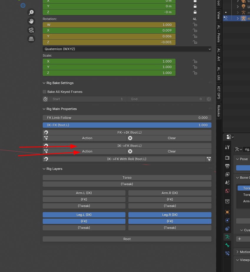Open the Bone properties green icon
This screenshot has width=250, height=272.
tap(227, 245)
